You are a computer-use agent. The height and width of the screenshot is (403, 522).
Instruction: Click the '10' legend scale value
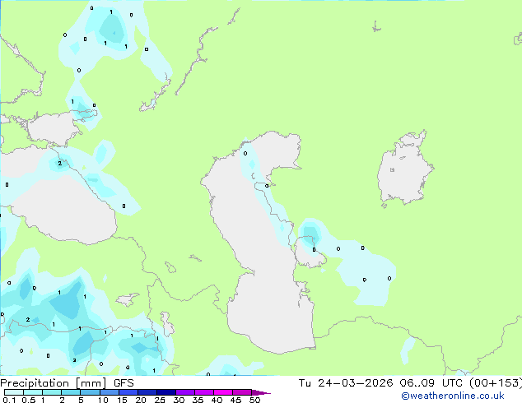[103, 400]
